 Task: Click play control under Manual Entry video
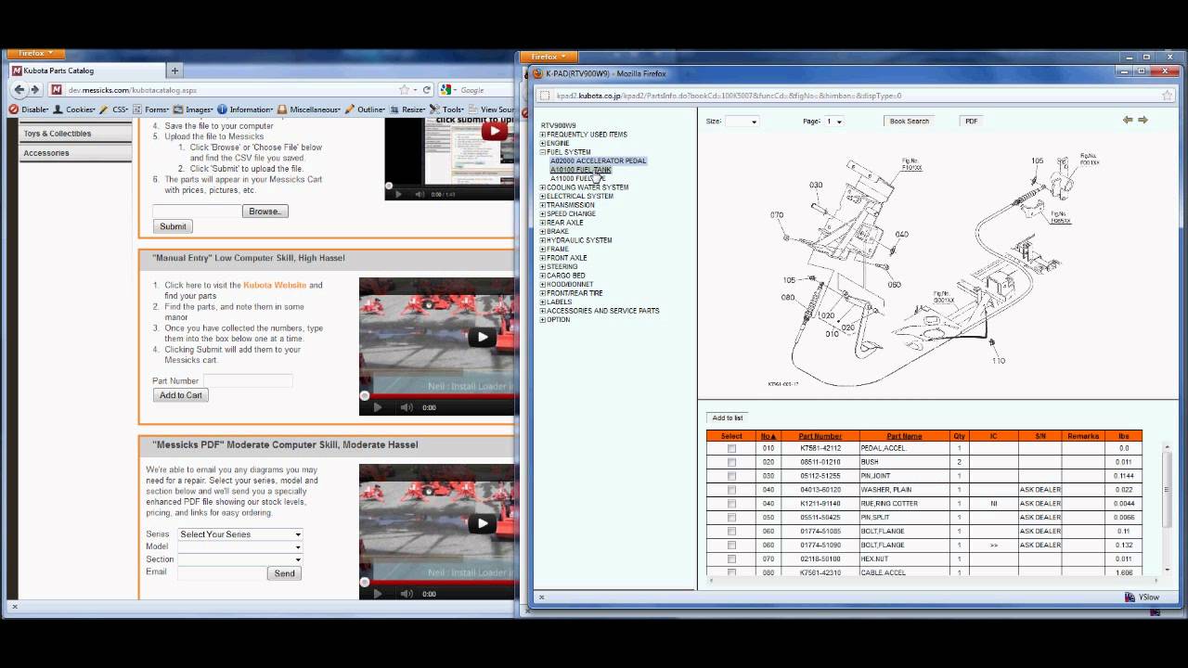click(377, 407)
